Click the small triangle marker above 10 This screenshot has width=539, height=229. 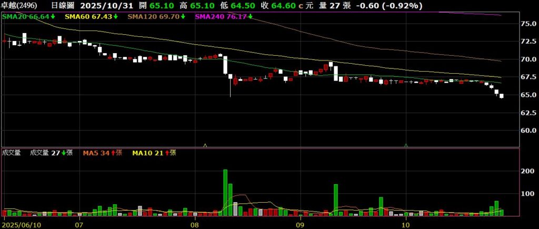click(x=406, y=144)
